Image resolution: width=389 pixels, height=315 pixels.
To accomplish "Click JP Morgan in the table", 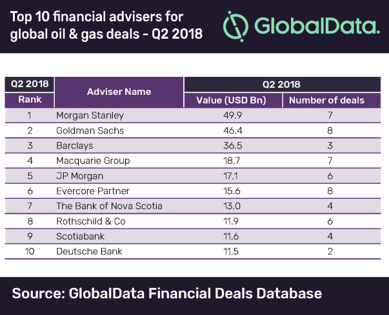I will [79, 176].
